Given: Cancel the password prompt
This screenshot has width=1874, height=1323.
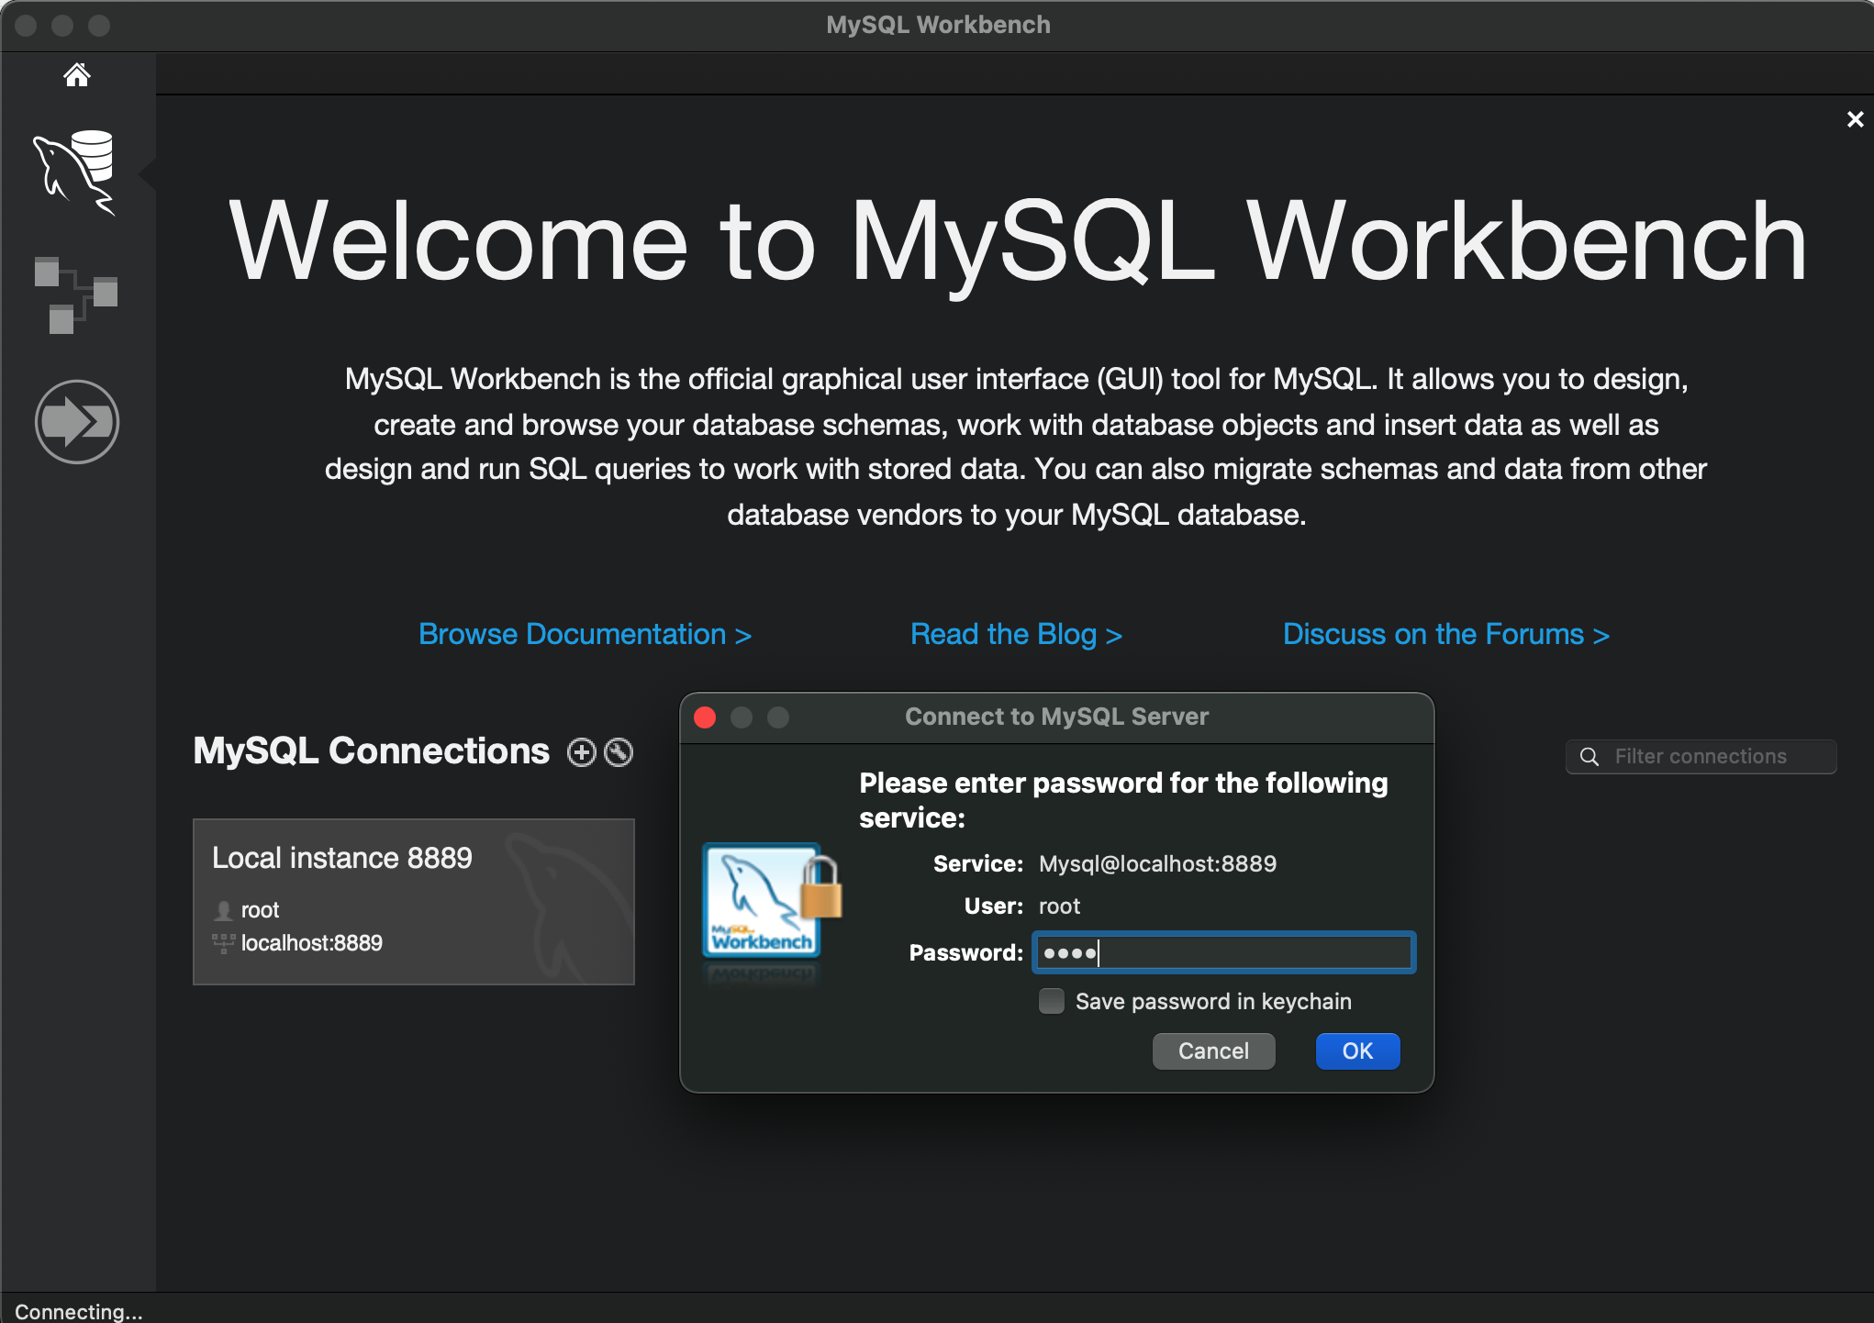Looking at the screenshot, I should [1212, 1051].
